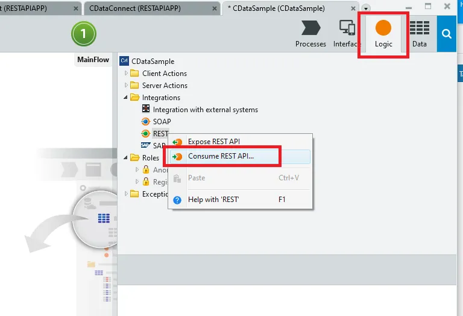Viewport: 463px width, 316px height.
Task: Choose Consume REST API from context menu
Action: [x=221, y=156]
